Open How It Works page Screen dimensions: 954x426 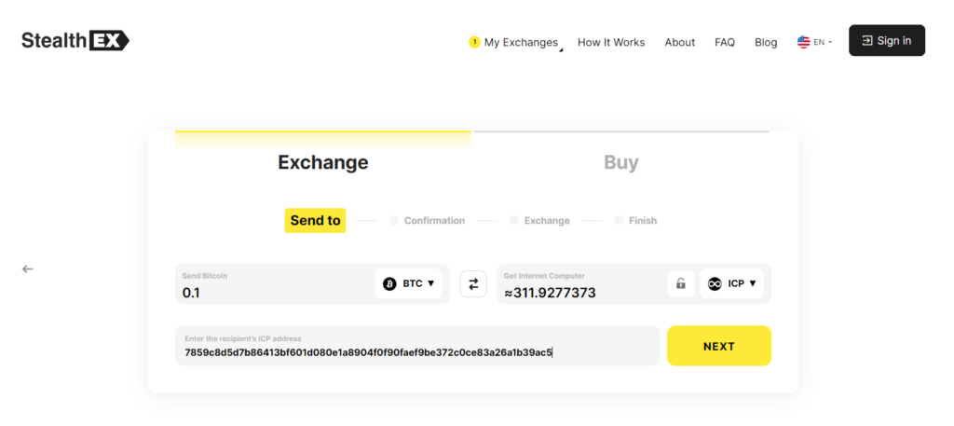point(611,42)
